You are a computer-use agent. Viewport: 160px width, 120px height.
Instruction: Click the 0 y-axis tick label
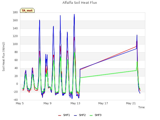click(x=17, y=84)
